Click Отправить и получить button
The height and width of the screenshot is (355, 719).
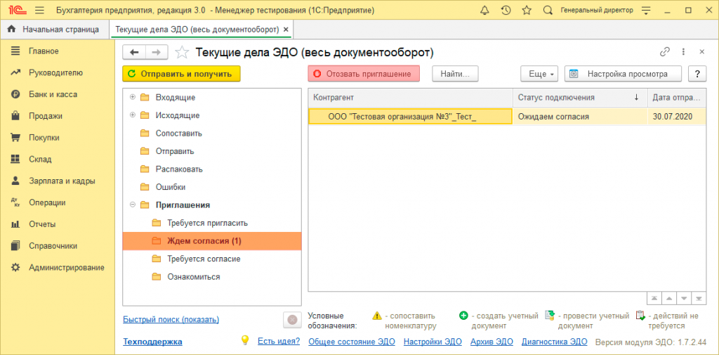tap(182, 74)
